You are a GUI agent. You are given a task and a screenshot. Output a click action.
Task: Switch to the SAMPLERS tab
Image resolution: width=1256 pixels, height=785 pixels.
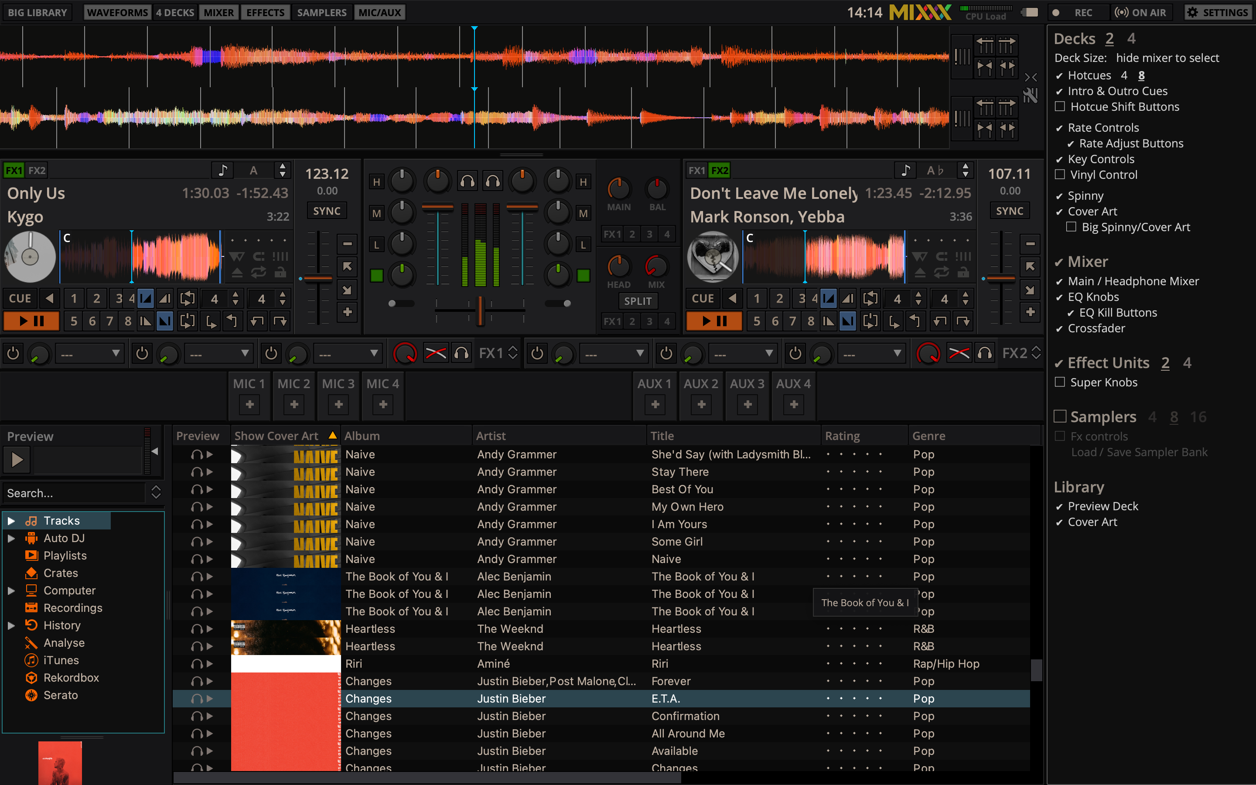321,13
